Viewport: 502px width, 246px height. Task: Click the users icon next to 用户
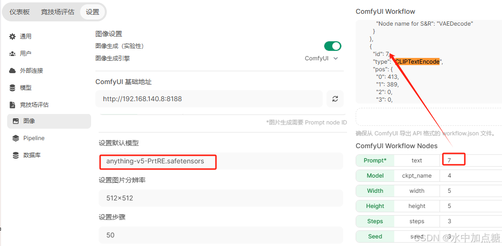(x=12, y=54)
